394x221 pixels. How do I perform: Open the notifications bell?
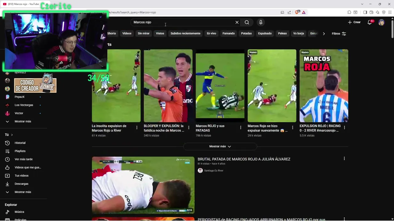point(370,22)
